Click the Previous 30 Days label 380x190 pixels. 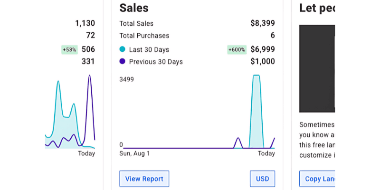click(156, 62)
